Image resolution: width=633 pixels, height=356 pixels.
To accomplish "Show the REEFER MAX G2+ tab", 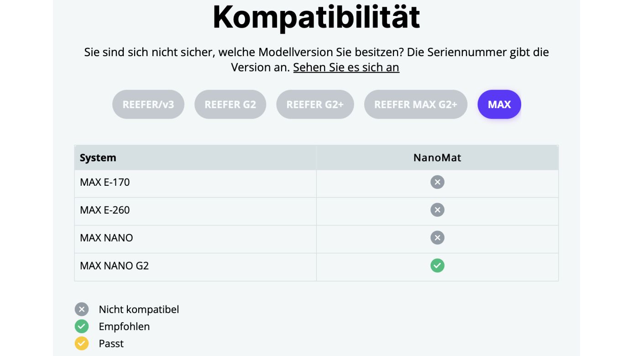I will pos(415,105).
